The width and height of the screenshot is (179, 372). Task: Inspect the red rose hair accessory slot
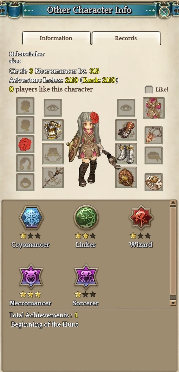(x=25, y=144)
